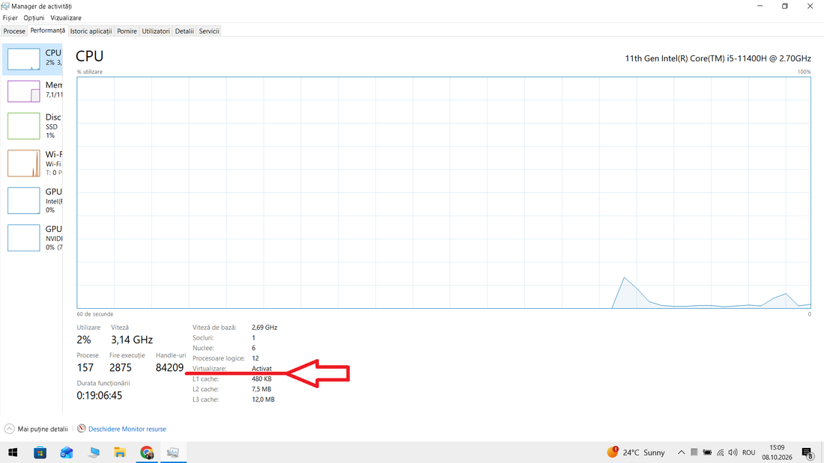This screenshot has width=824, height=463.
Task: Select the CPU usage thumbnail in sidebar
Action: point(24,59)
